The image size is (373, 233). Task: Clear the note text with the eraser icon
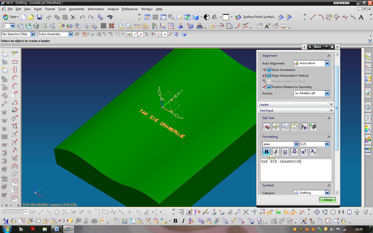267,127
